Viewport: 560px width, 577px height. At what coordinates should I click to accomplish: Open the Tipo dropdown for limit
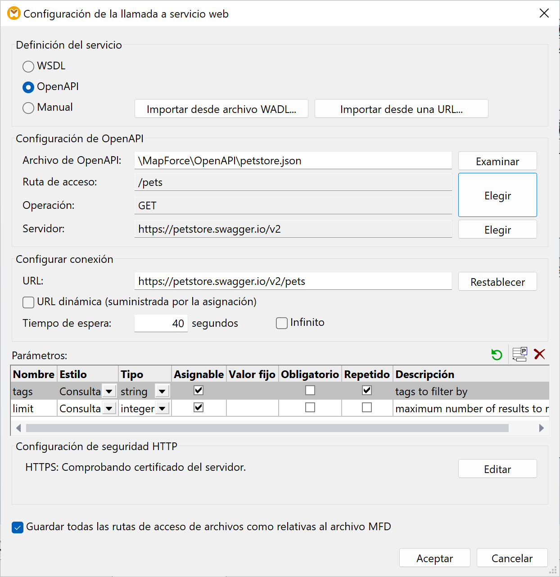click(x=162, y=408)
